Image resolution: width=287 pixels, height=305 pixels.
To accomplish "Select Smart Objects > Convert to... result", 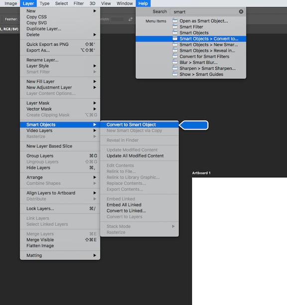I will pyautogui.click(x=191, y=39).
